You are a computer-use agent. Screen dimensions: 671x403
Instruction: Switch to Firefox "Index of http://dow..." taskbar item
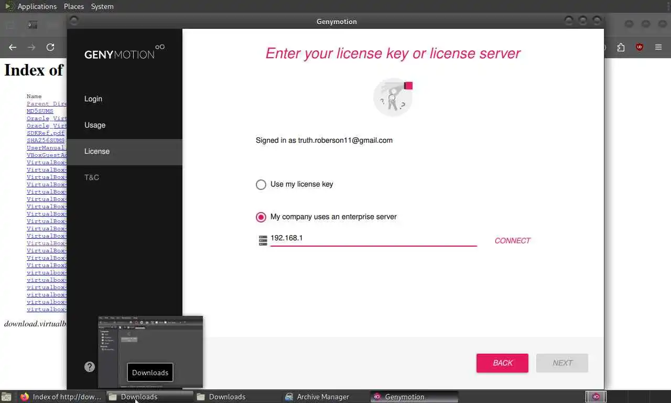tap(61, 397)
